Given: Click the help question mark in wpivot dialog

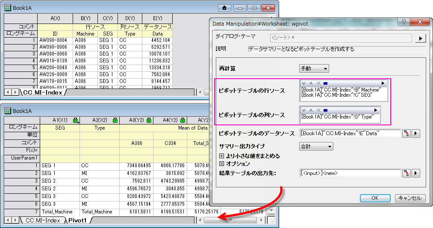Looking at the screenshot, I should (x=404, y=22).
